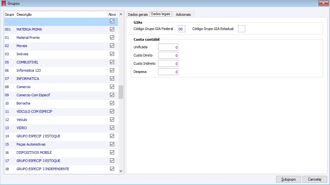Select the Dados legais tab
Screen dimensions: 330x185
pyautogui.click(x=161, y=14)
